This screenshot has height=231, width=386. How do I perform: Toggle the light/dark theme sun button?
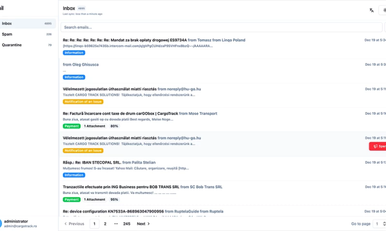[383, 10]
